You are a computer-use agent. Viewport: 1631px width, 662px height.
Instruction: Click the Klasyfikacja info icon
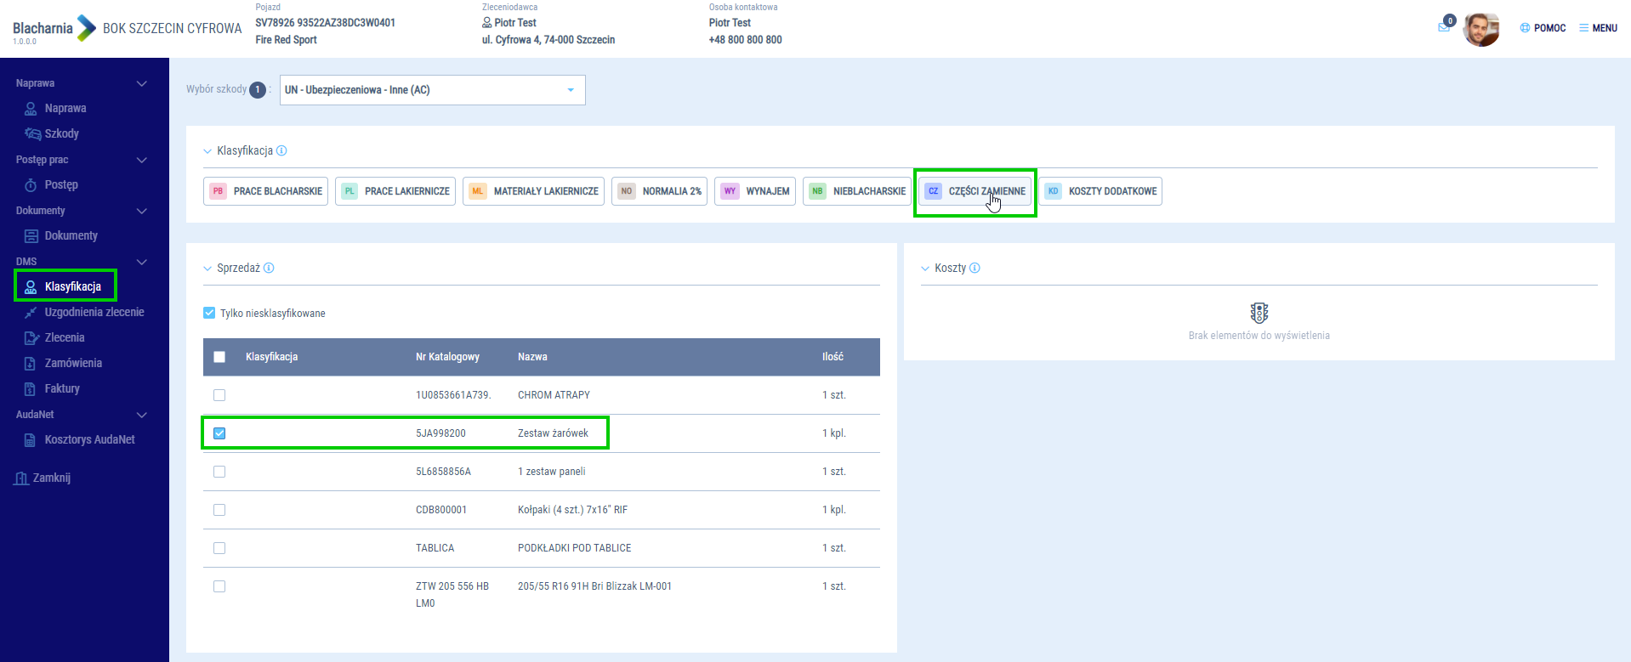click(281, 150)
